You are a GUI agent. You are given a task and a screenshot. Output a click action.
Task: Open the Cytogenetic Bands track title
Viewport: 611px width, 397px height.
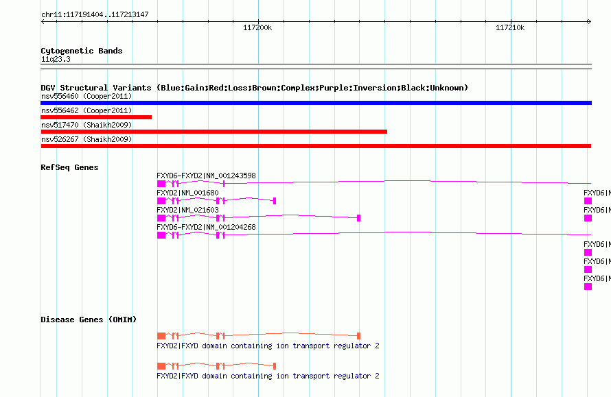pos(82,51)
